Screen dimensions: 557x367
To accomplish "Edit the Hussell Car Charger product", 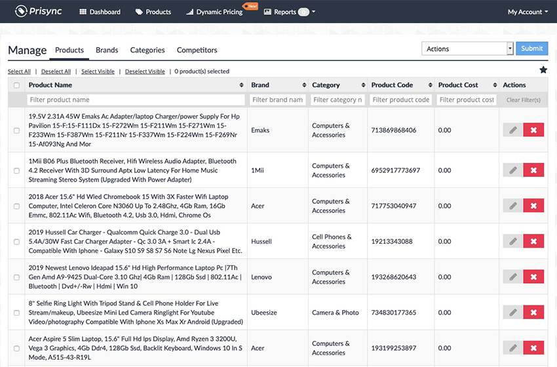I will tap(513, 241).
